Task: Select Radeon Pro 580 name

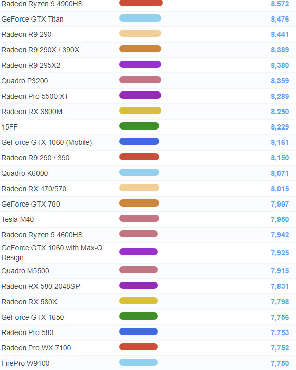Action: (x=27, y=332)
